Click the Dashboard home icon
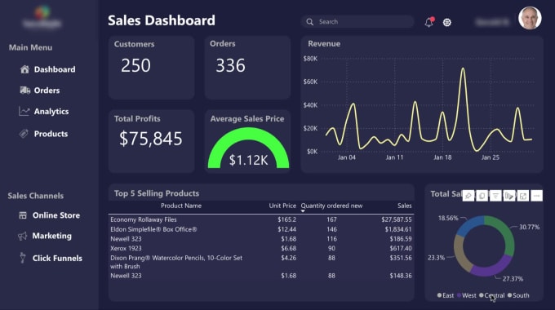The width and height of the screenshot is (555, 310). (24, 69)
